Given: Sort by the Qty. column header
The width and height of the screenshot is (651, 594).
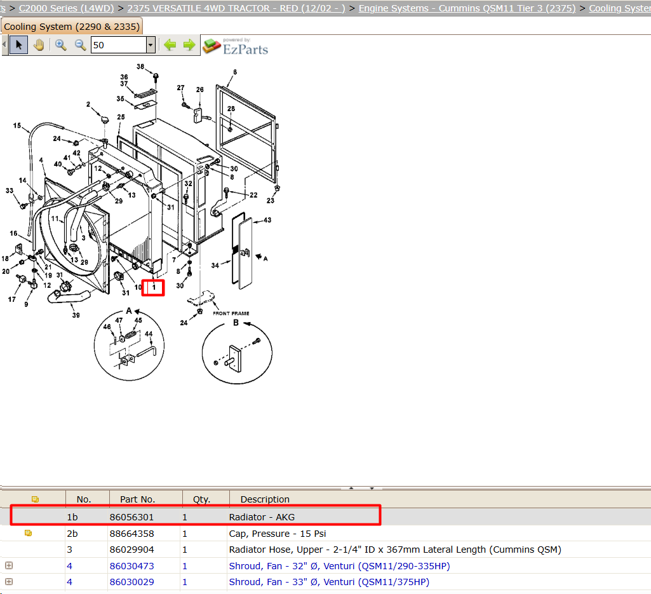Looking at the screenshot, I should click(x=202, y=499).
